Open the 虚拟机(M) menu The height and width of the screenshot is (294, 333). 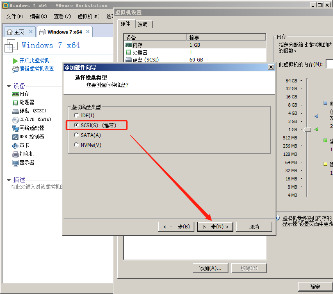pos(89,16)
